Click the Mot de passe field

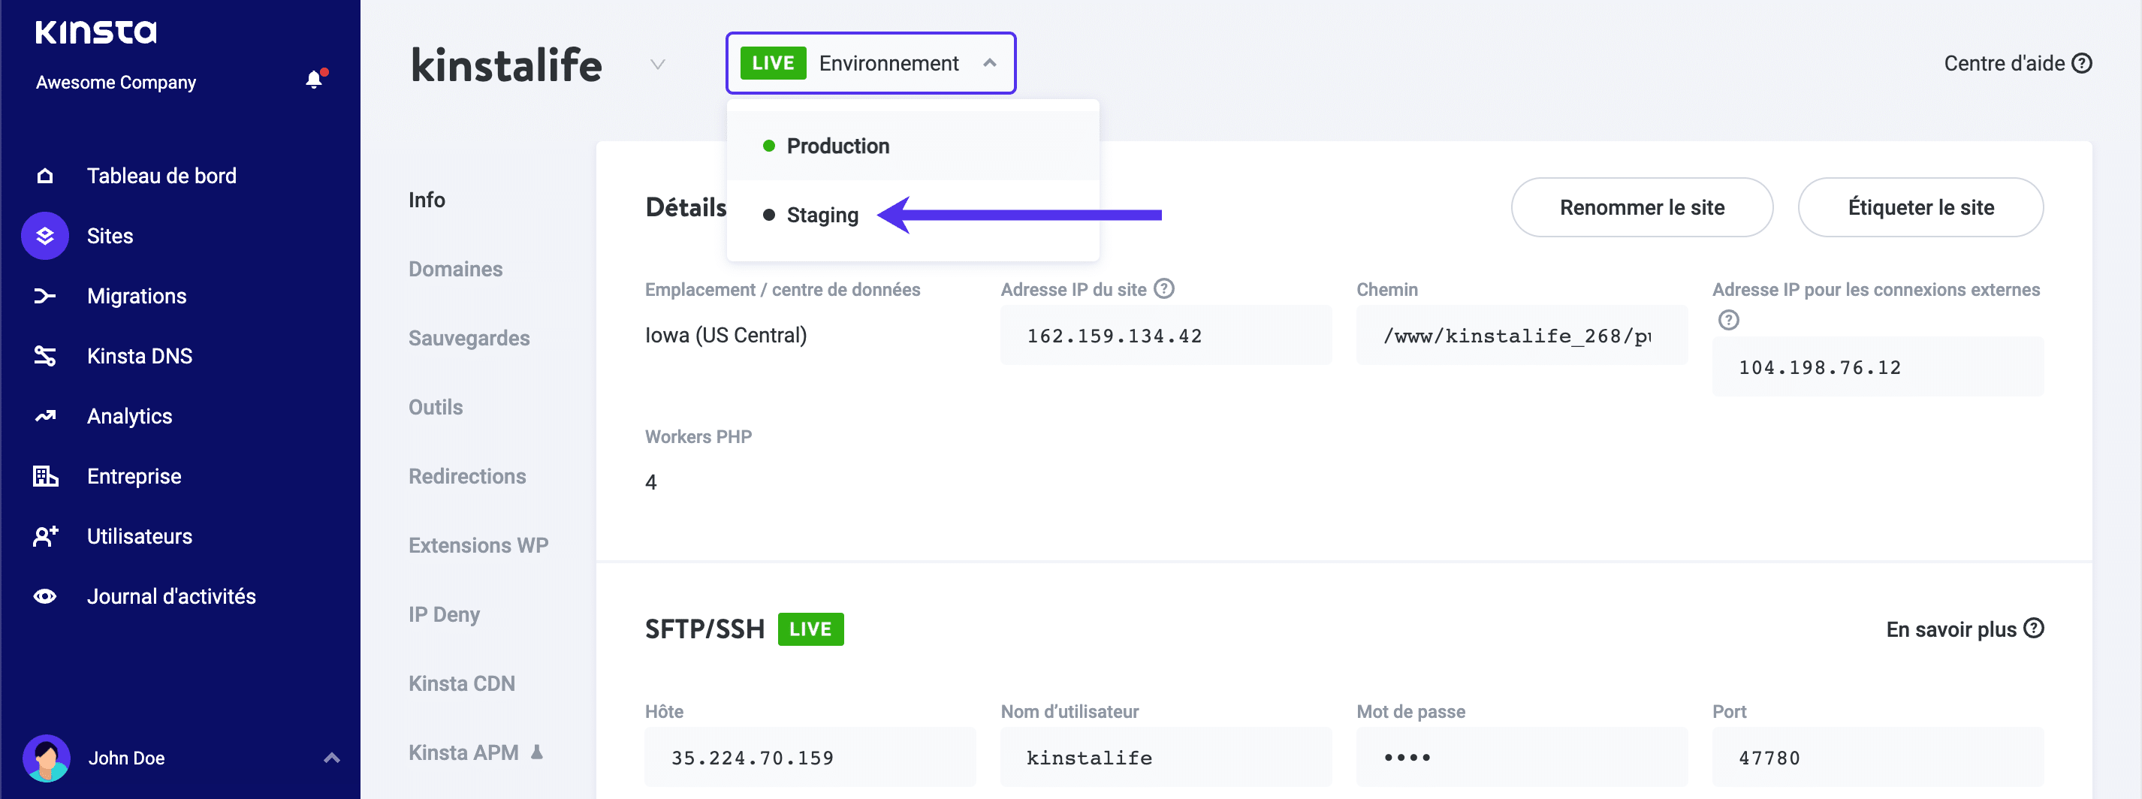[1522, 758]
